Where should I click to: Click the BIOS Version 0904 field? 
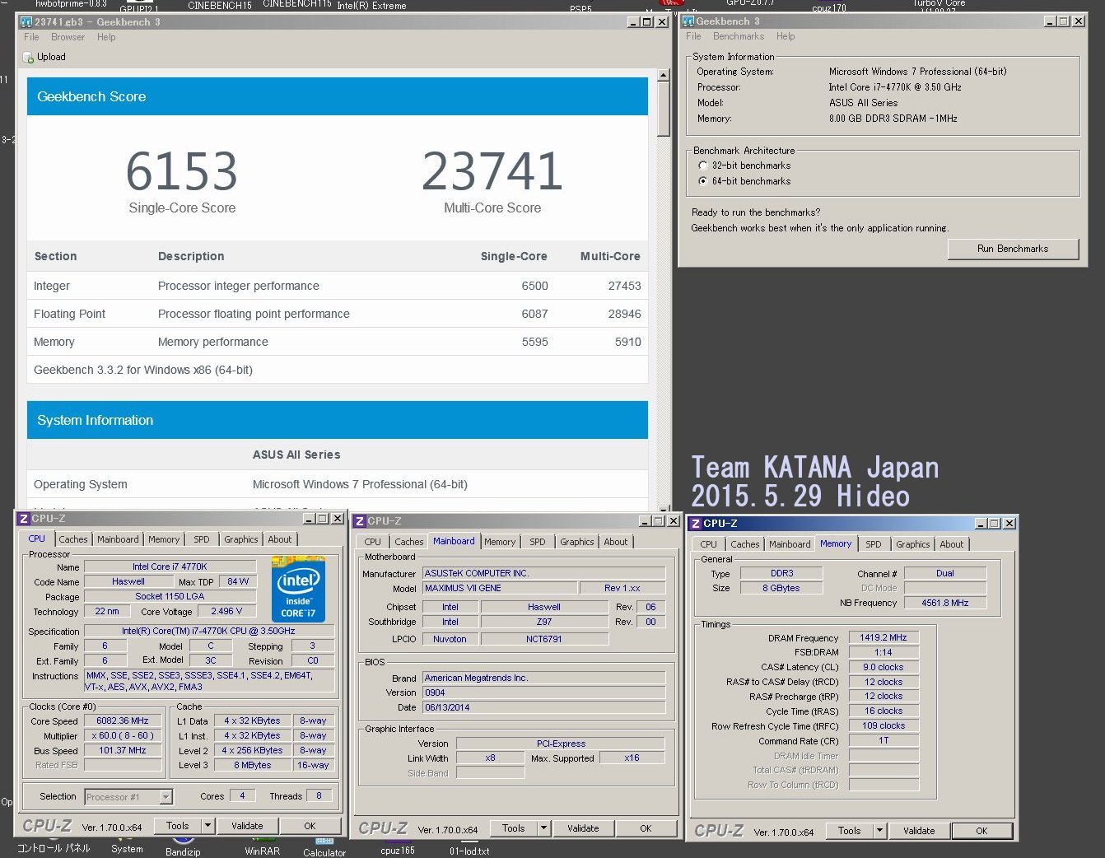[543, 693]
